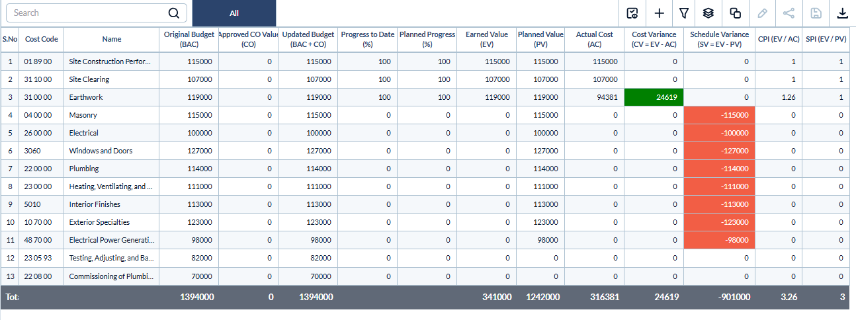Image resolution: width=856 pixels, height=320 pixels.
Task: Click the magnifier icon in the search box
Action: point(173,13)
